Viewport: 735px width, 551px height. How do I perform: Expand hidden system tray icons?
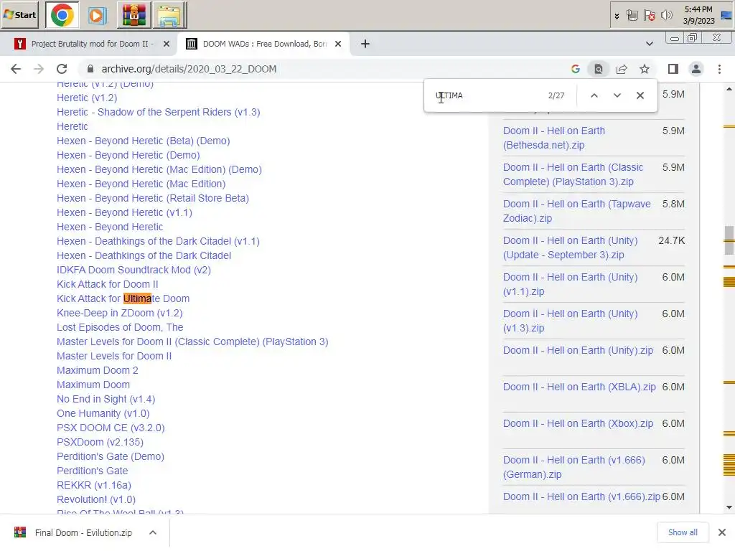[617, 16]
